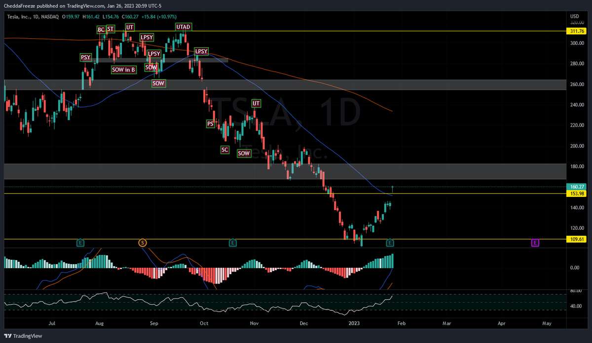Click the orange stock split S marker
Image resolution: width=592 pixels, height=343 pixels.
pyautogui.click(x=143, y=243)
